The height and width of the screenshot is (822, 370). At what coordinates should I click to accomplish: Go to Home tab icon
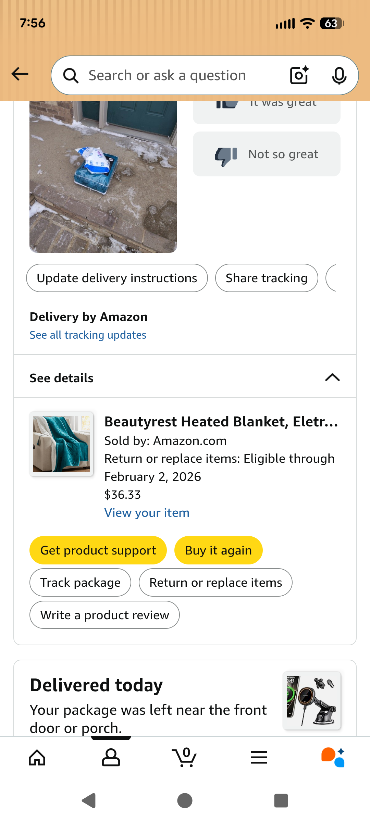point(37,758)
